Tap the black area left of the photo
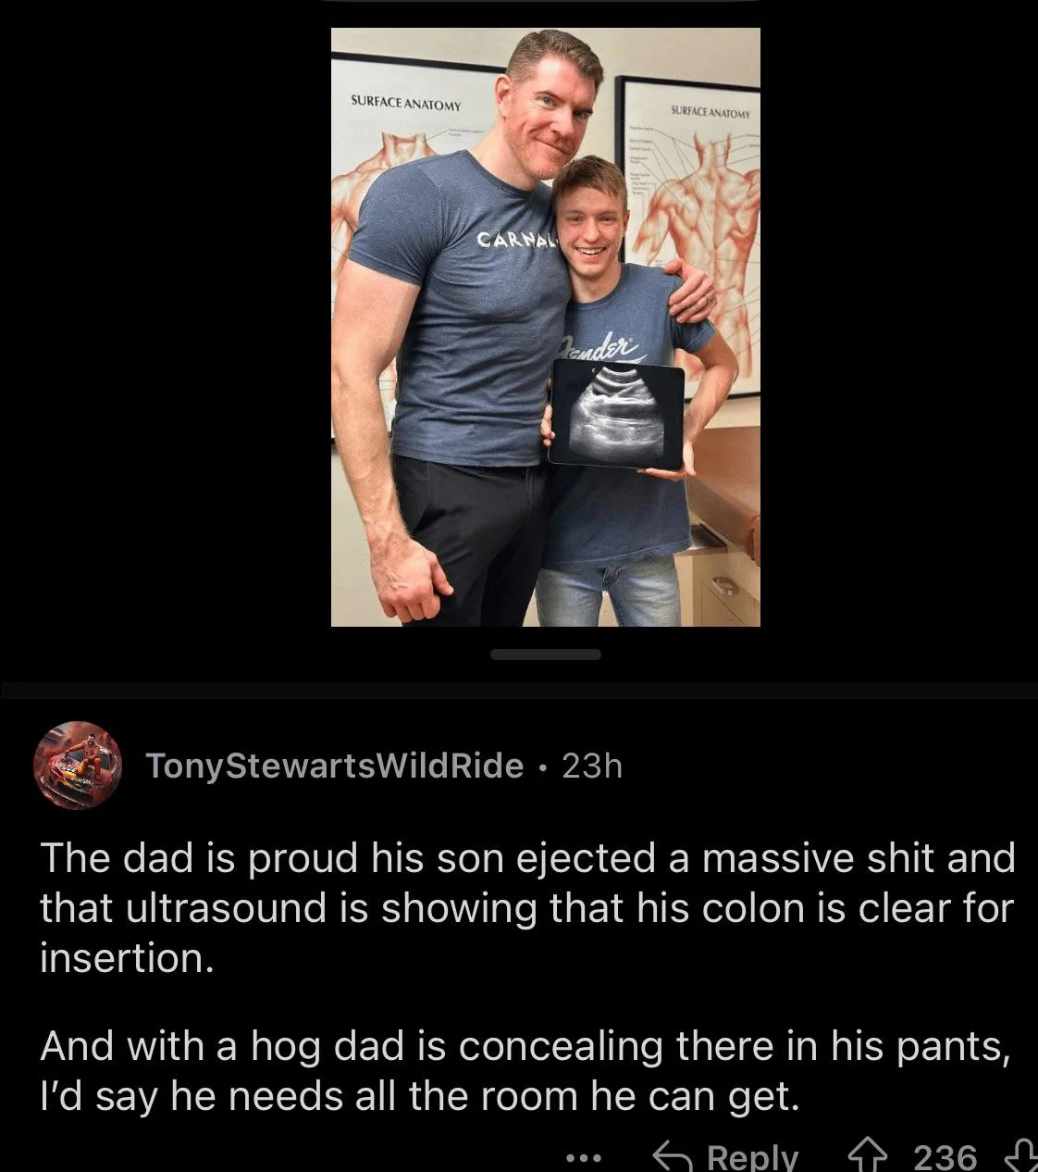 point(165,324)
